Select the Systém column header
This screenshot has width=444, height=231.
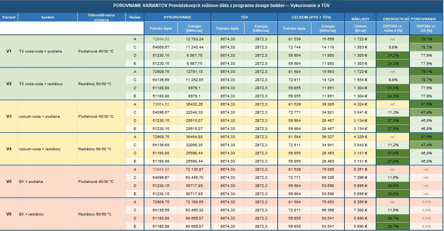pyautogui.click(x=48, y=17)
